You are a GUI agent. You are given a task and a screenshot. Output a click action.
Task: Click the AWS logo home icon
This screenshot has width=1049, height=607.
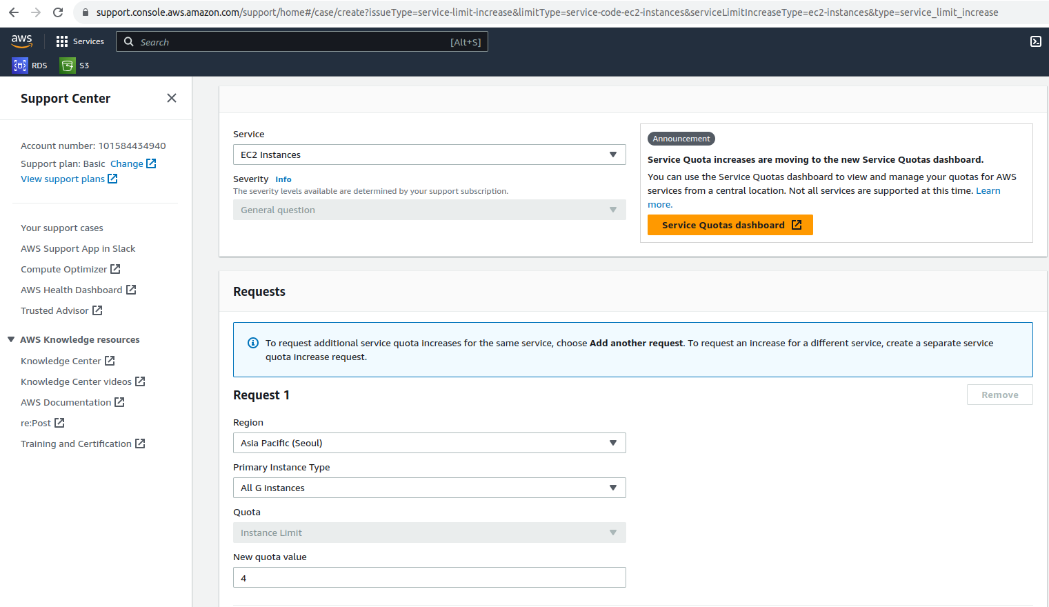[x=22, y=41]
